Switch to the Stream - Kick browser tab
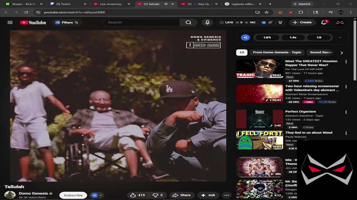The width and height of the screenshot is (357, 200). (24, 4)
